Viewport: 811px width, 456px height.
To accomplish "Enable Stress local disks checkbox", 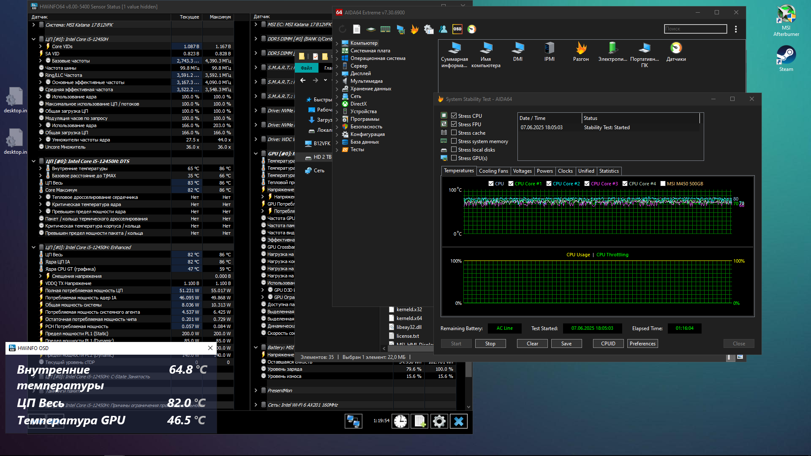I will [x=454, y=149].
